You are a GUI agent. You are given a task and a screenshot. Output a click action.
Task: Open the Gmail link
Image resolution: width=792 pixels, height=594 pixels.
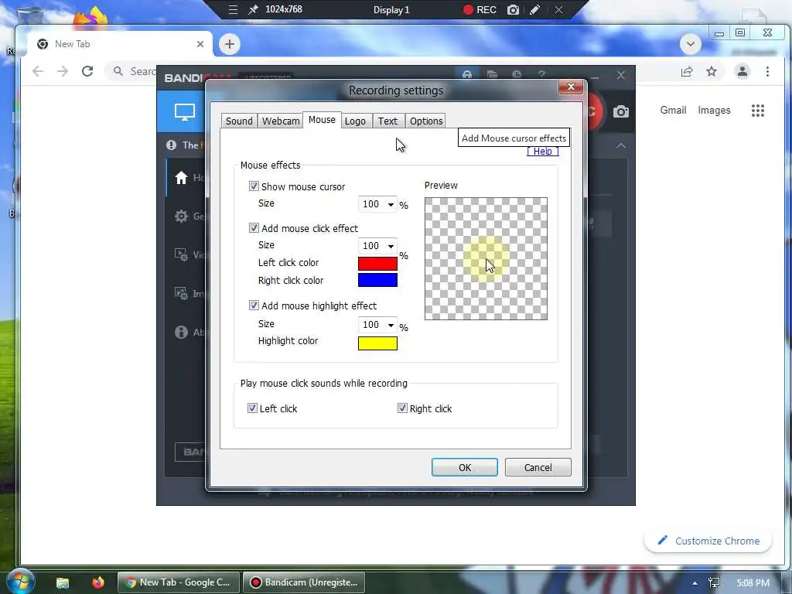click(x=673, y=110)
